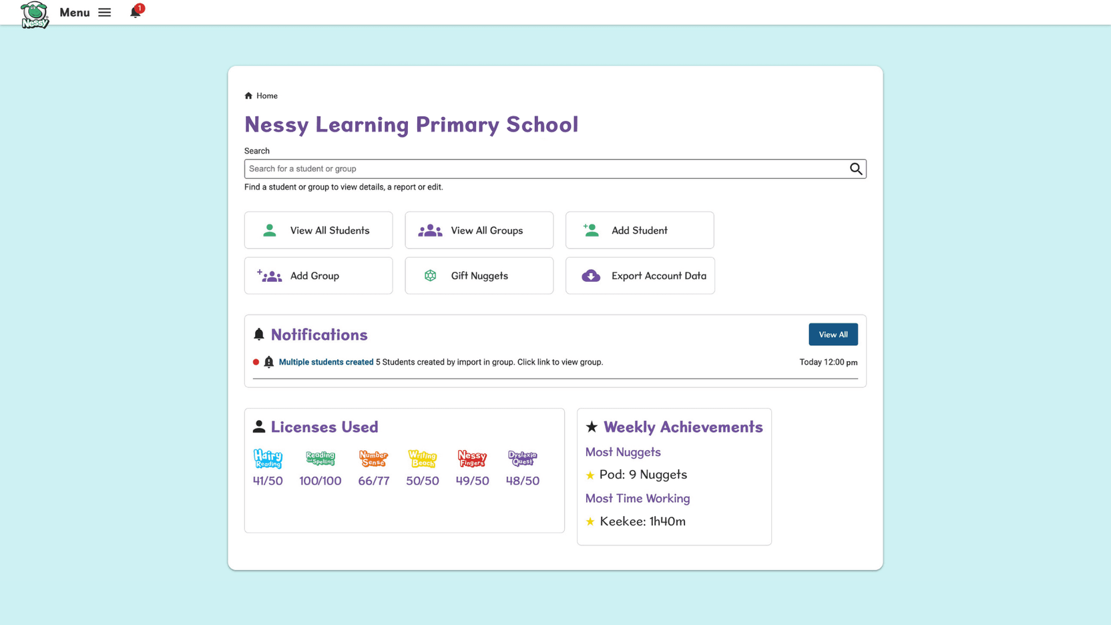This screenshot has width=1111, height=625.
Task: Click the Nessy logo icon
Action: coord(34,15)
